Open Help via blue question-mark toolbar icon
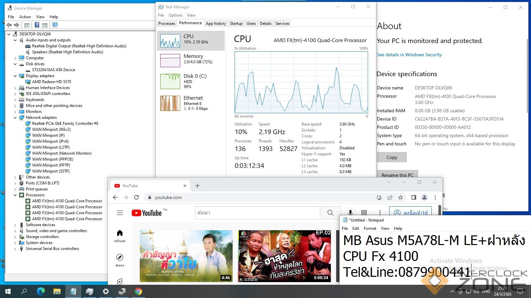 pyautogui.click(x=37, y=25)
